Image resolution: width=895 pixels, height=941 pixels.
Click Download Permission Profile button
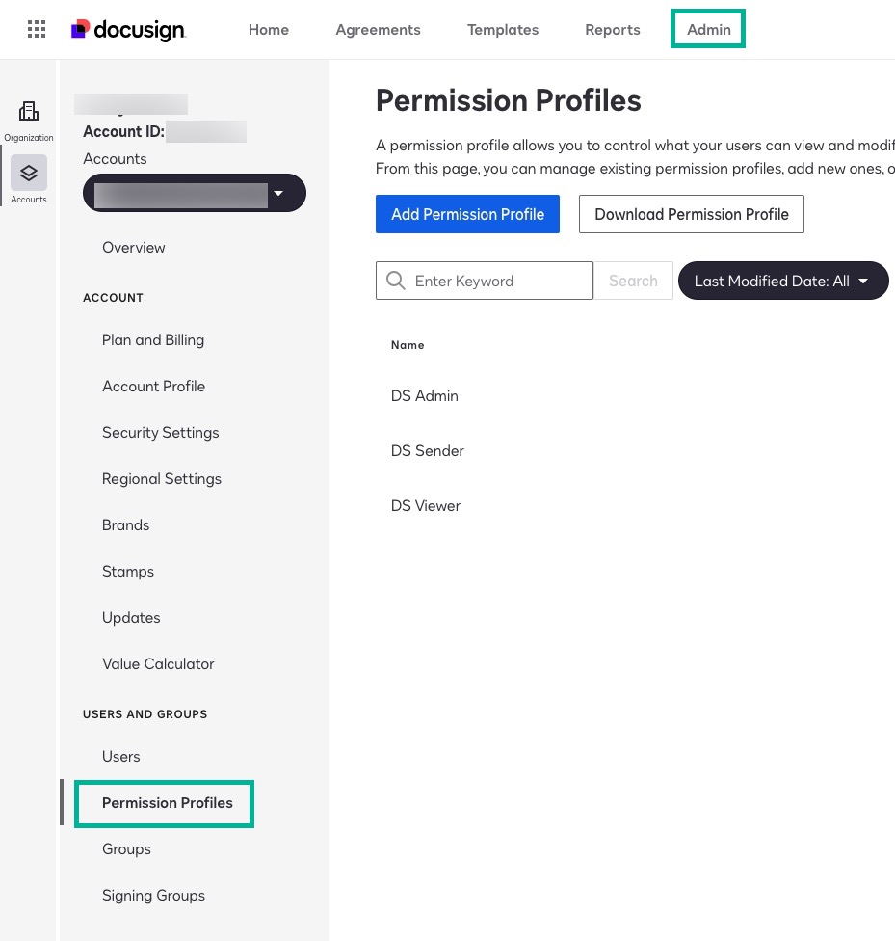[x=691, y=214]
